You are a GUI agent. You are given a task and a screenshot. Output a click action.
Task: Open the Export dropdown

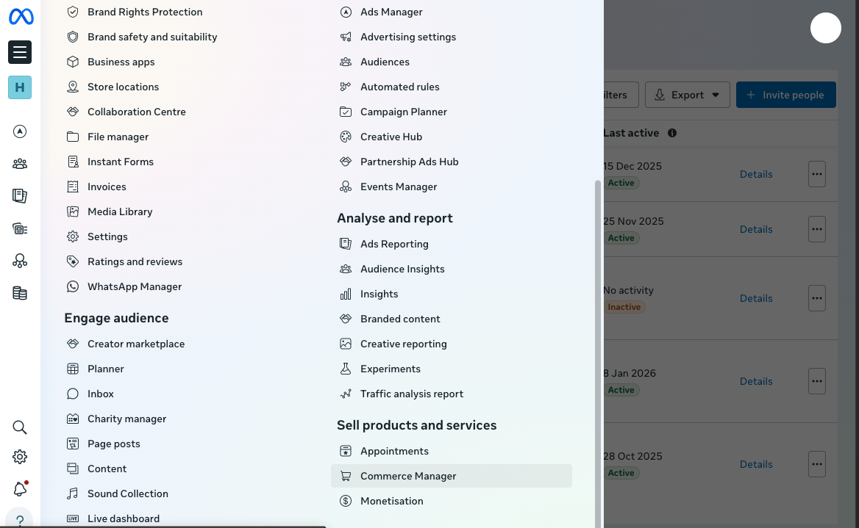pyautogui.click(x=687, y=95)
